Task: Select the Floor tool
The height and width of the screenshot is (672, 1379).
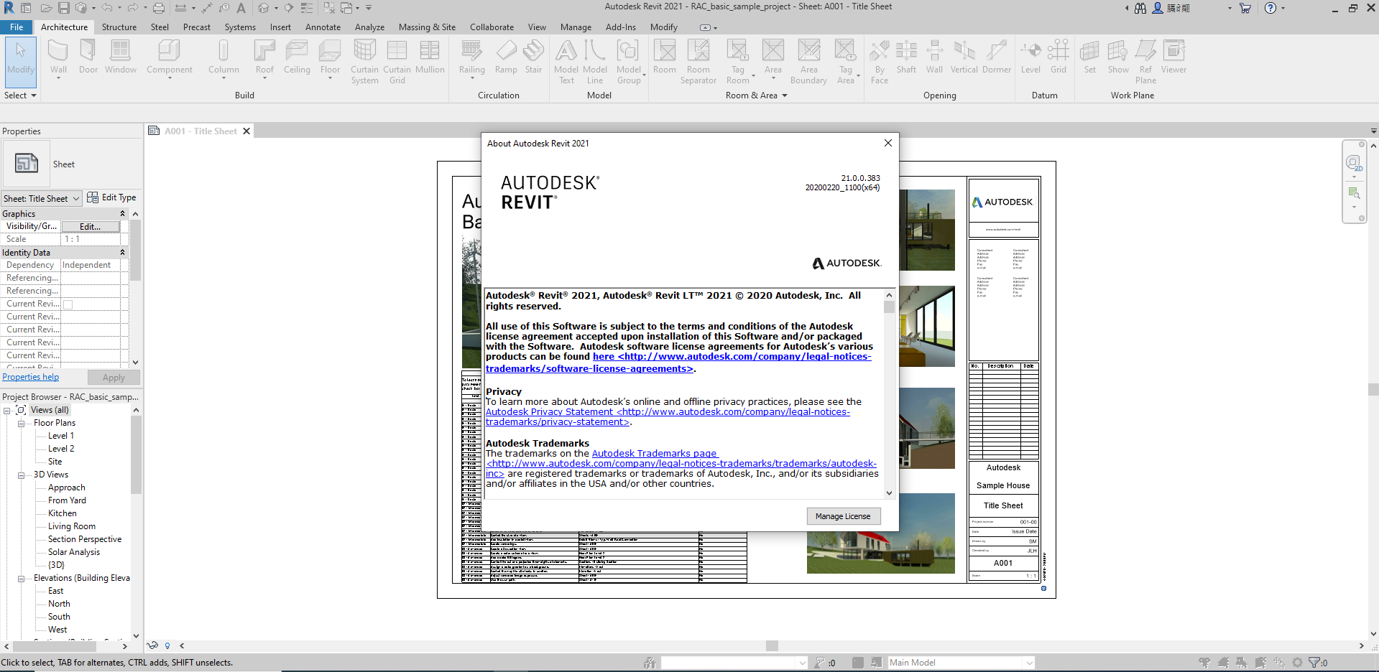Action: click(330, 58)
